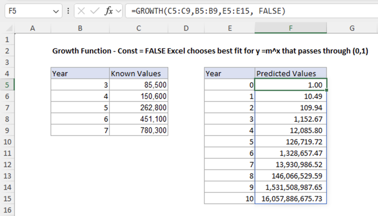
Task: Select predicted value cell 1,328,657.47
Action: (290, 153)
